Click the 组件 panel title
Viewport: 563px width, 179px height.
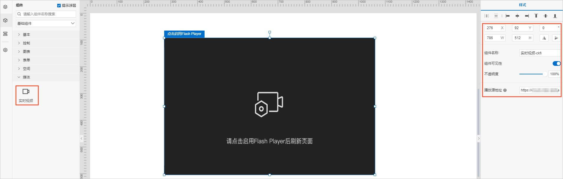19,5
